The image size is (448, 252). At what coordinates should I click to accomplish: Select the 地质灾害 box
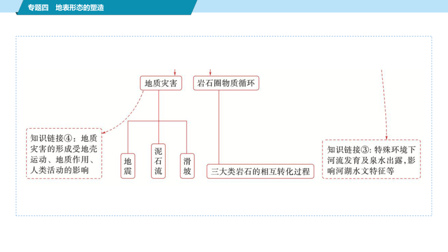click(161, 83)
